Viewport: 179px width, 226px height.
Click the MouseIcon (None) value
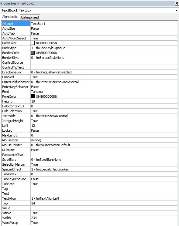(104, 140)
